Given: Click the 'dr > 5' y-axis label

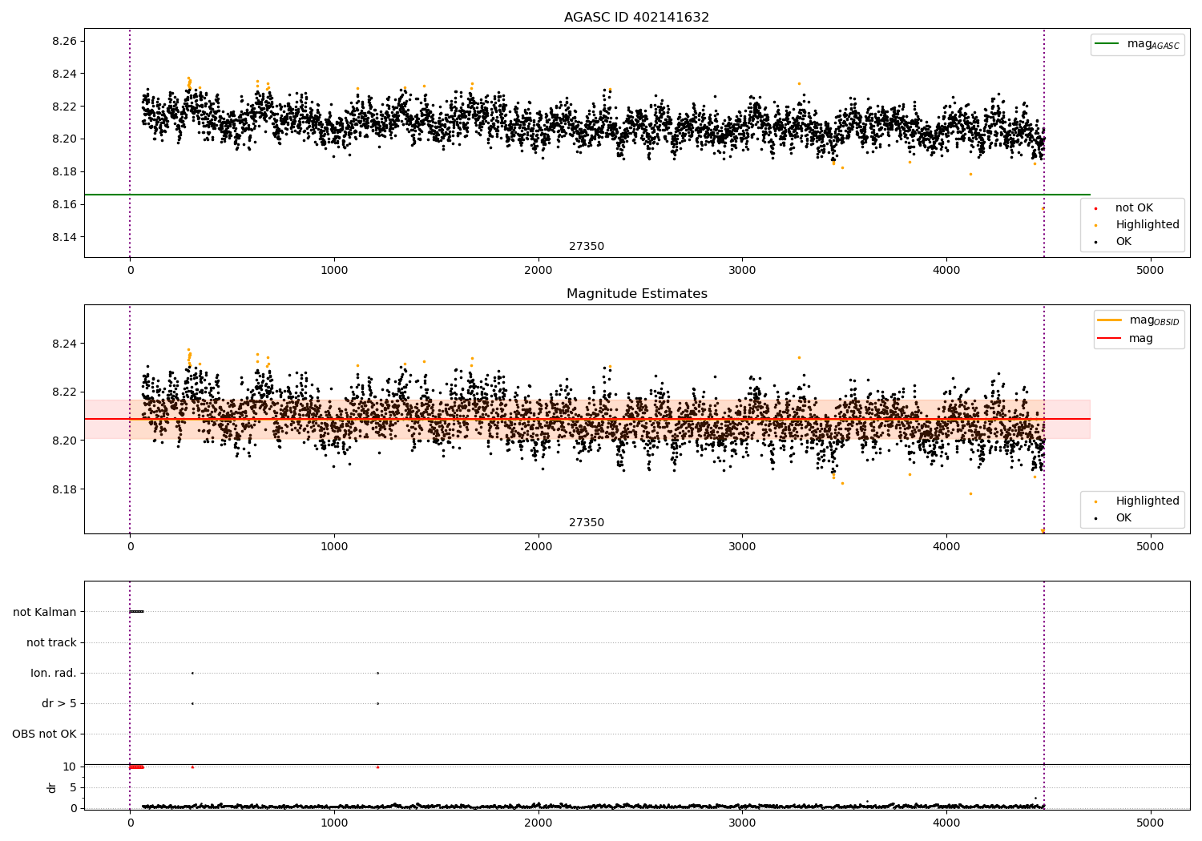Looking at the screenshot, I should pos(59,703).
